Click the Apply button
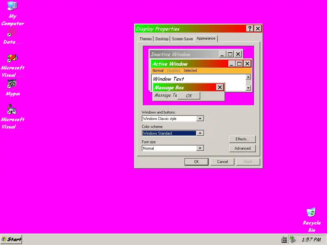The height and width of the screenshot is (245, 327). click(248, 162)
